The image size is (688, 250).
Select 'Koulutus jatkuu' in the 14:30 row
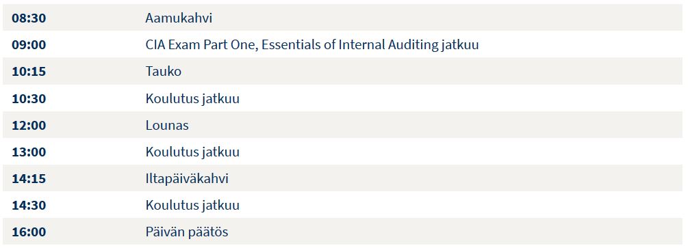[x=192, y=206]
